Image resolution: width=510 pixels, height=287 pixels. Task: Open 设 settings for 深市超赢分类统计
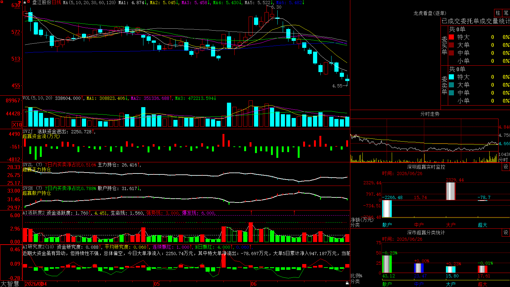point(506,232)
